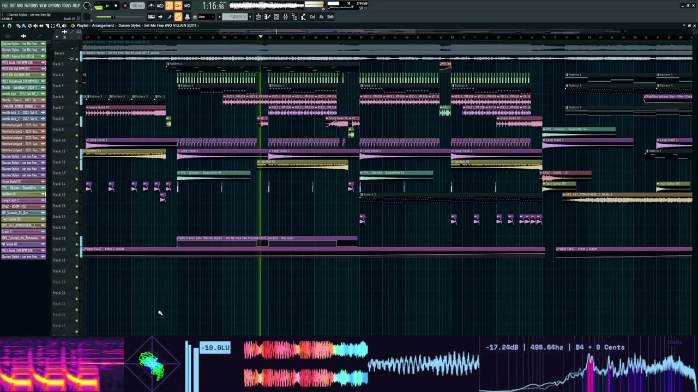
Task: Click the song time display 1:16:98
Action: (x=213, y=5)
